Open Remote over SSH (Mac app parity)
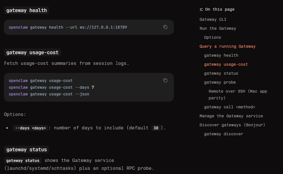The image size is (283, 174). [x=238, y=95]
